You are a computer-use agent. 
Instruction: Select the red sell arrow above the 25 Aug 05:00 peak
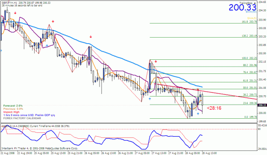53,21
